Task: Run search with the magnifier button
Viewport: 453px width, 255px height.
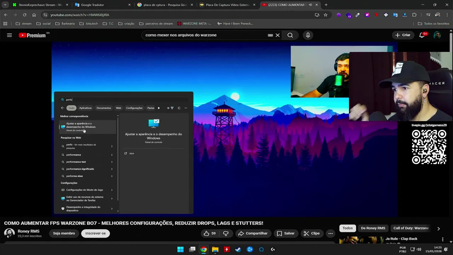Action: click(x=290, y=35)
